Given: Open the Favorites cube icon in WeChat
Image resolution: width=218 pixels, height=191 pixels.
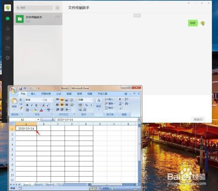Looking at the screenshot, I should coord(7,38).
